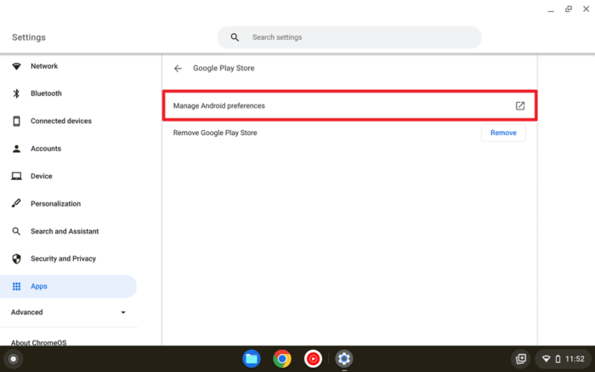The height and width of the screenshot is (372, 595).
Task: Click the Settings title text
Action: 29,37
